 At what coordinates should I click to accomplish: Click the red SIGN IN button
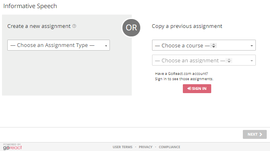pyautogui.click(x=197, y=89)
